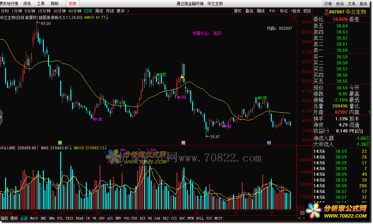Click the X10 volume scale label
Screen dimensions: 373x224
pos(300,208)
